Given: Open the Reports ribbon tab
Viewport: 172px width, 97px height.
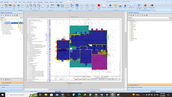Looking at the screenshot, I should tap(52, 2).
